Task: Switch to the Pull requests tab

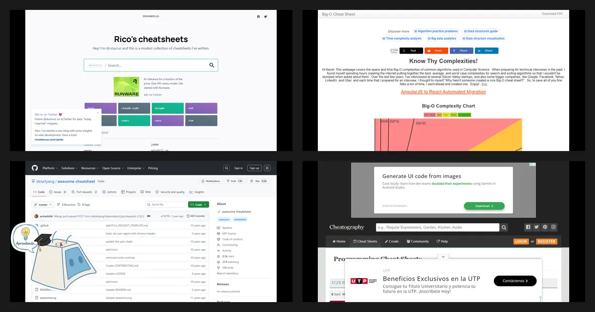Action: click(85, 192)
